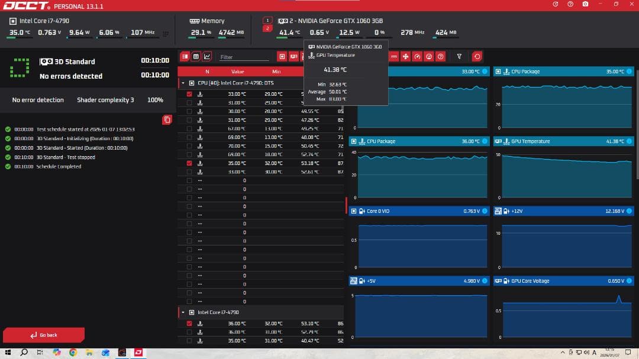
Task: Open Google Chrome from the Windows taskbar
Action: pyautogui.click(x=73, y=352)
